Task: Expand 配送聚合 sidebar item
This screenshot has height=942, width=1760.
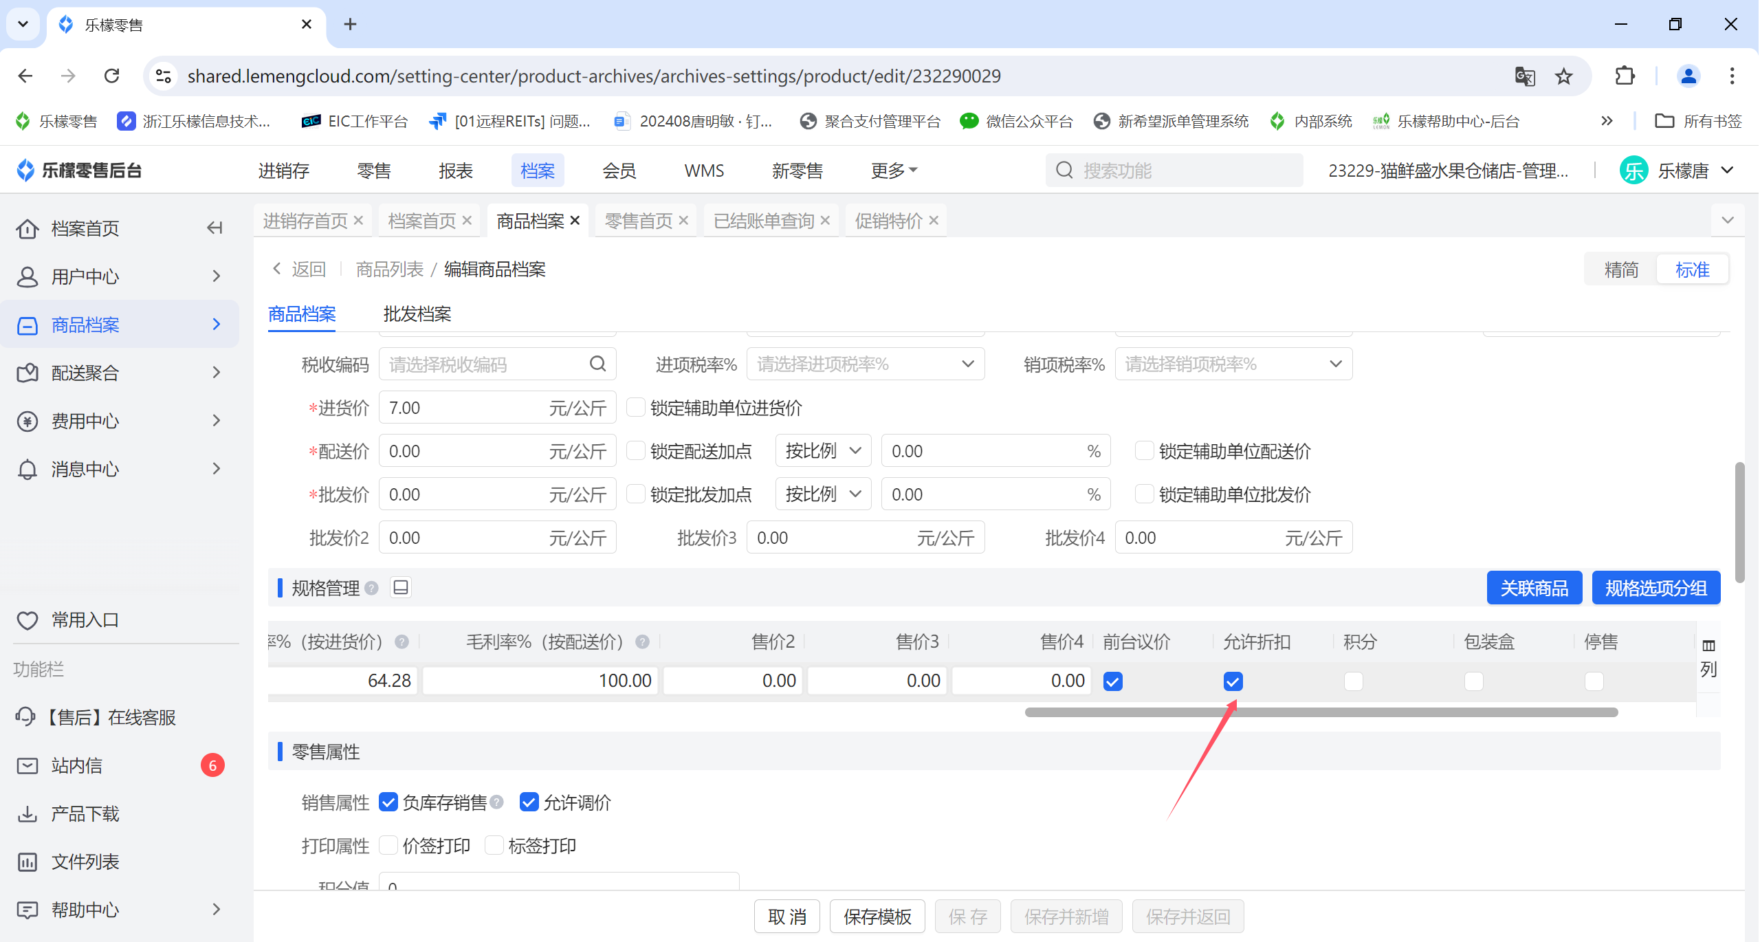Action: pyautogui.click(x=120, y=373)
